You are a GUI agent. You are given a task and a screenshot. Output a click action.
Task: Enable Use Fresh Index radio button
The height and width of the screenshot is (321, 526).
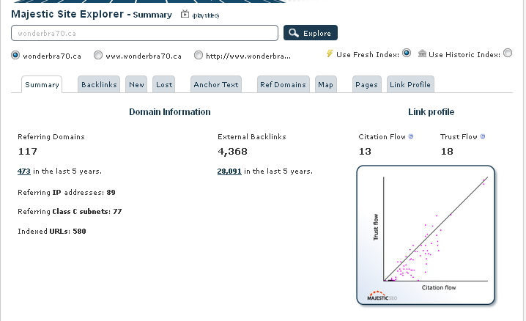[x=407, y=53]
